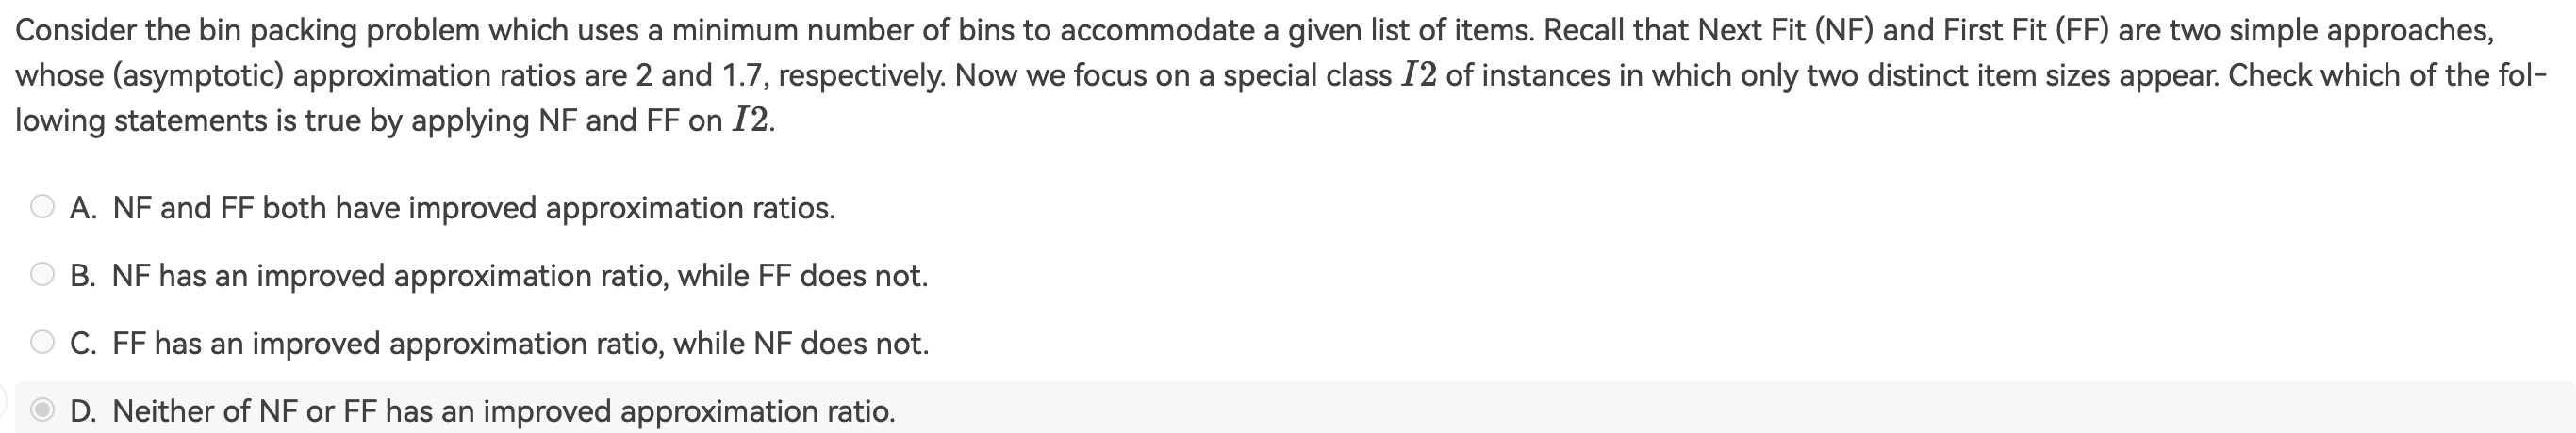The width and height of the screenshot is (2576, 433).
Task: Click the text 'FF has an improved approximation ratio, while NF does not'
Action: (x=520, y=345)
